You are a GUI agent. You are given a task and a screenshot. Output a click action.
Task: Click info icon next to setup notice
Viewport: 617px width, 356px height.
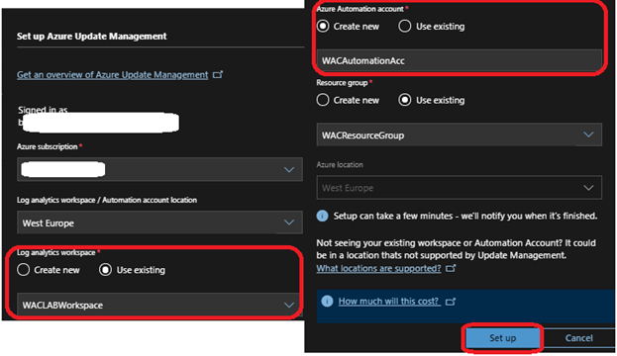pos(322,216)
